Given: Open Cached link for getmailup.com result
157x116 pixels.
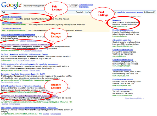Looking at the screenshot, I should click(25, 70).
